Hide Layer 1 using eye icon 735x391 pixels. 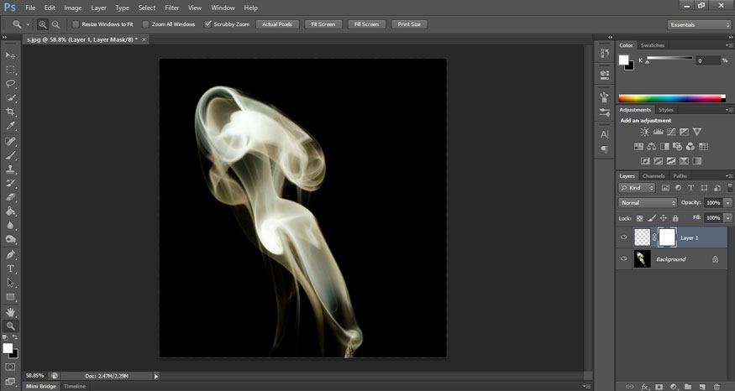pos(624,237)
